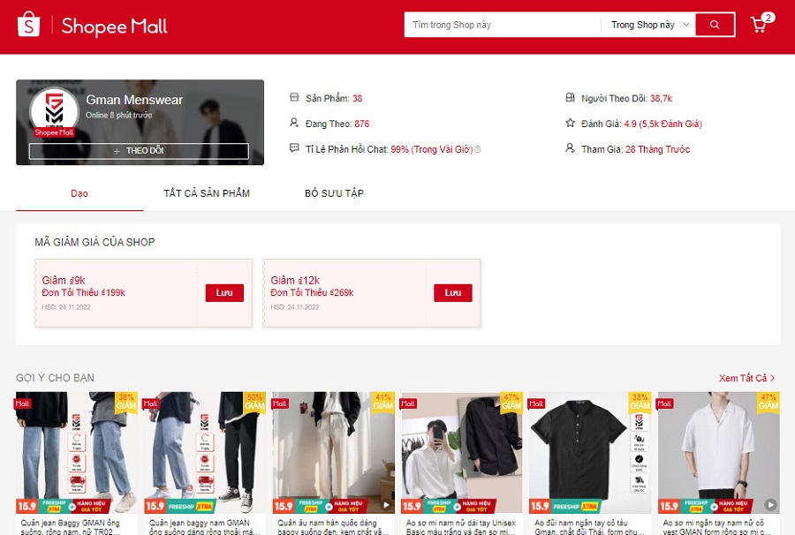
Task: Click the video play icon on white shirt
Action: coord(770,505)
